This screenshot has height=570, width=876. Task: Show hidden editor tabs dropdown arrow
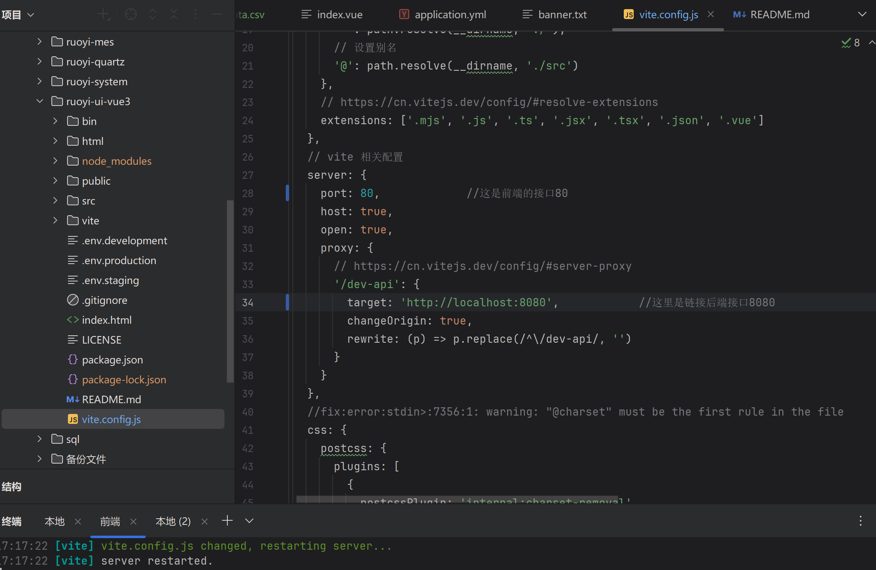pos(862,14)
